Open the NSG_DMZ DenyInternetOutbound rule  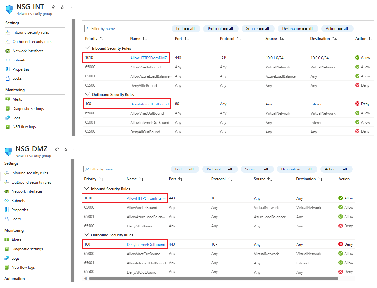pos(146,245)
